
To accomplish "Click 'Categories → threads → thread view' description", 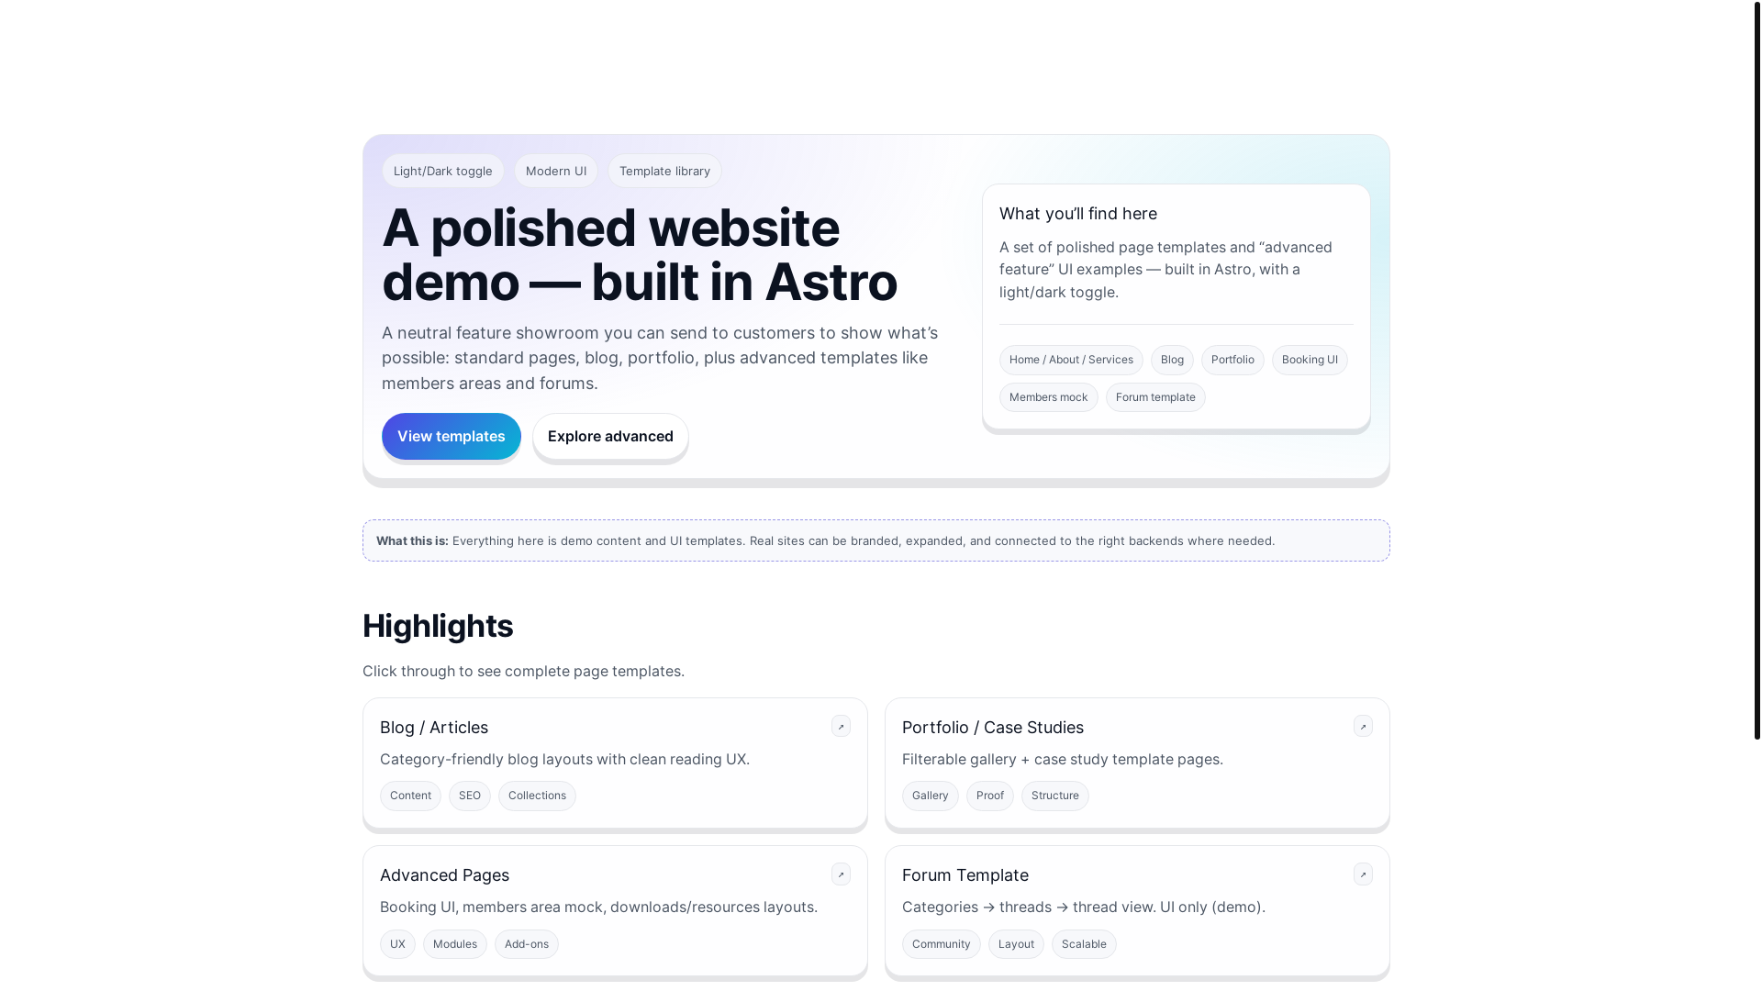I will coord(1084,907).
